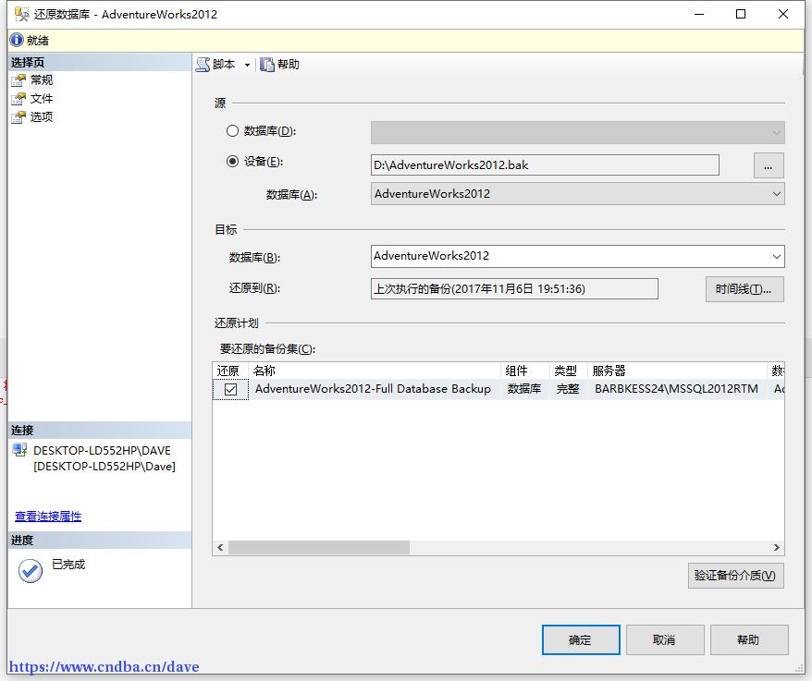
Task: Confirm with the 确定 button
Action: point(581,640)
